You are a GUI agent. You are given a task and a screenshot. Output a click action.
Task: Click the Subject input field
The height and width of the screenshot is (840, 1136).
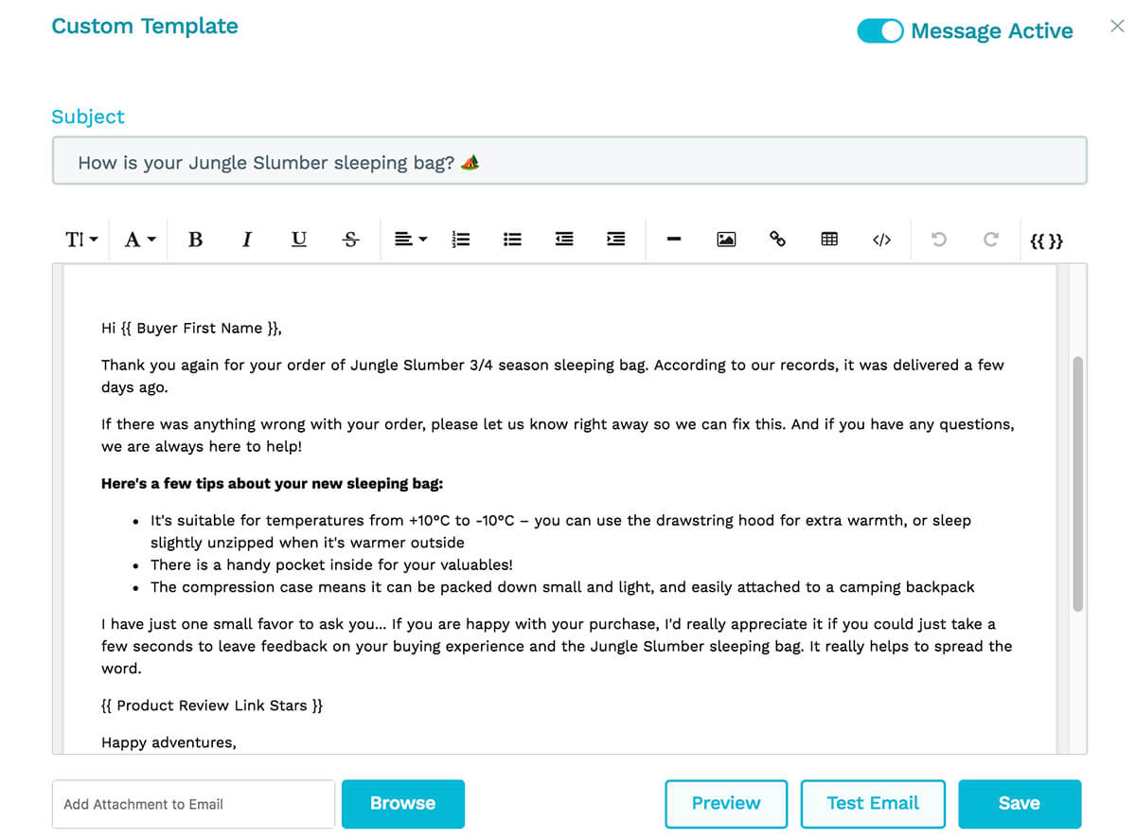click(x=569, y=161)
